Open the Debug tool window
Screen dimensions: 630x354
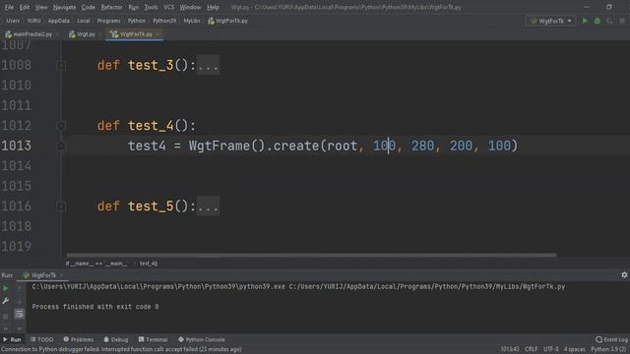[116, 339]
